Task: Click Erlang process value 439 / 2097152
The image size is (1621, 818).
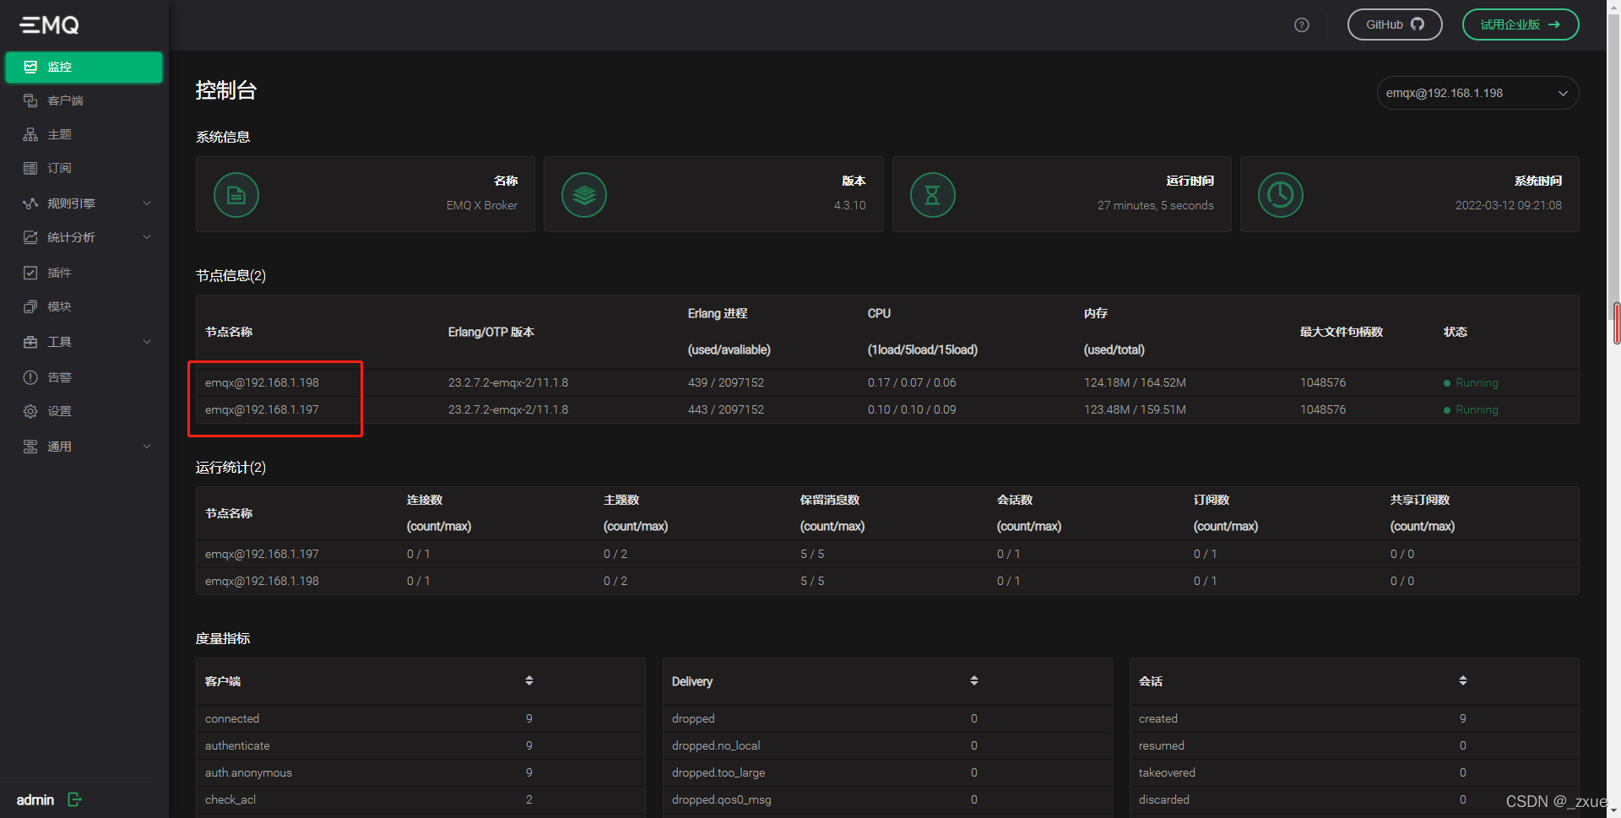Action: (x=726, y=382)
